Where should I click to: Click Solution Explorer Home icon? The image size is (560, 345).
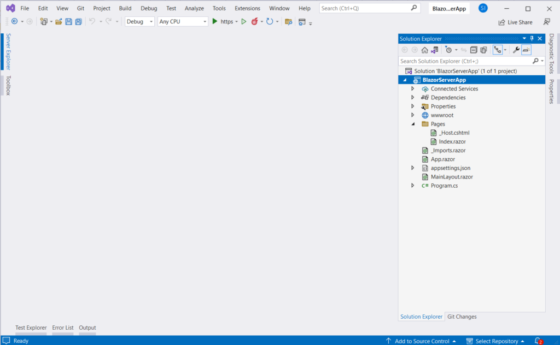click(424, 50)
